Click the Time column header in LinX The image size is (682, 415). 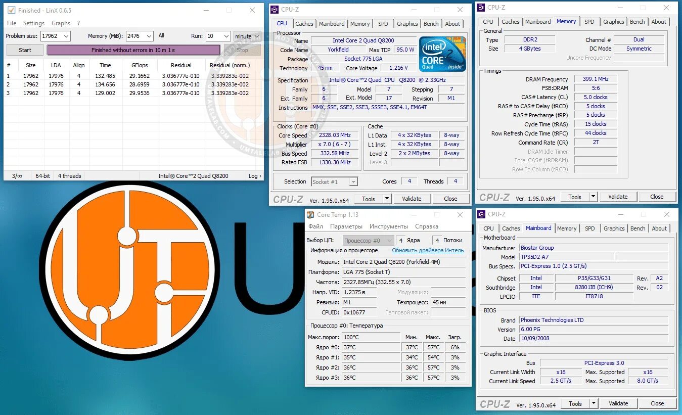[x=105, y=65]
